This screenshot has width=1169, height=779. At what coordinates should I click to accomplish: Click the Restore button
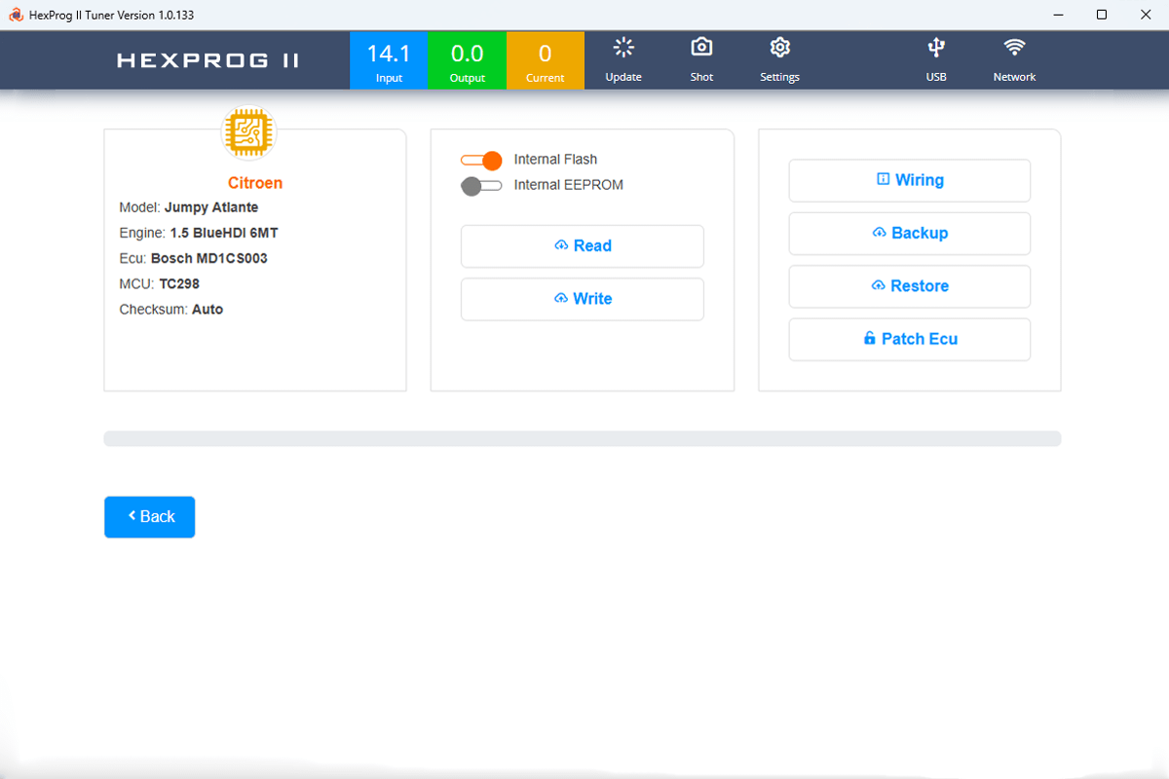[x=910, y=286]
